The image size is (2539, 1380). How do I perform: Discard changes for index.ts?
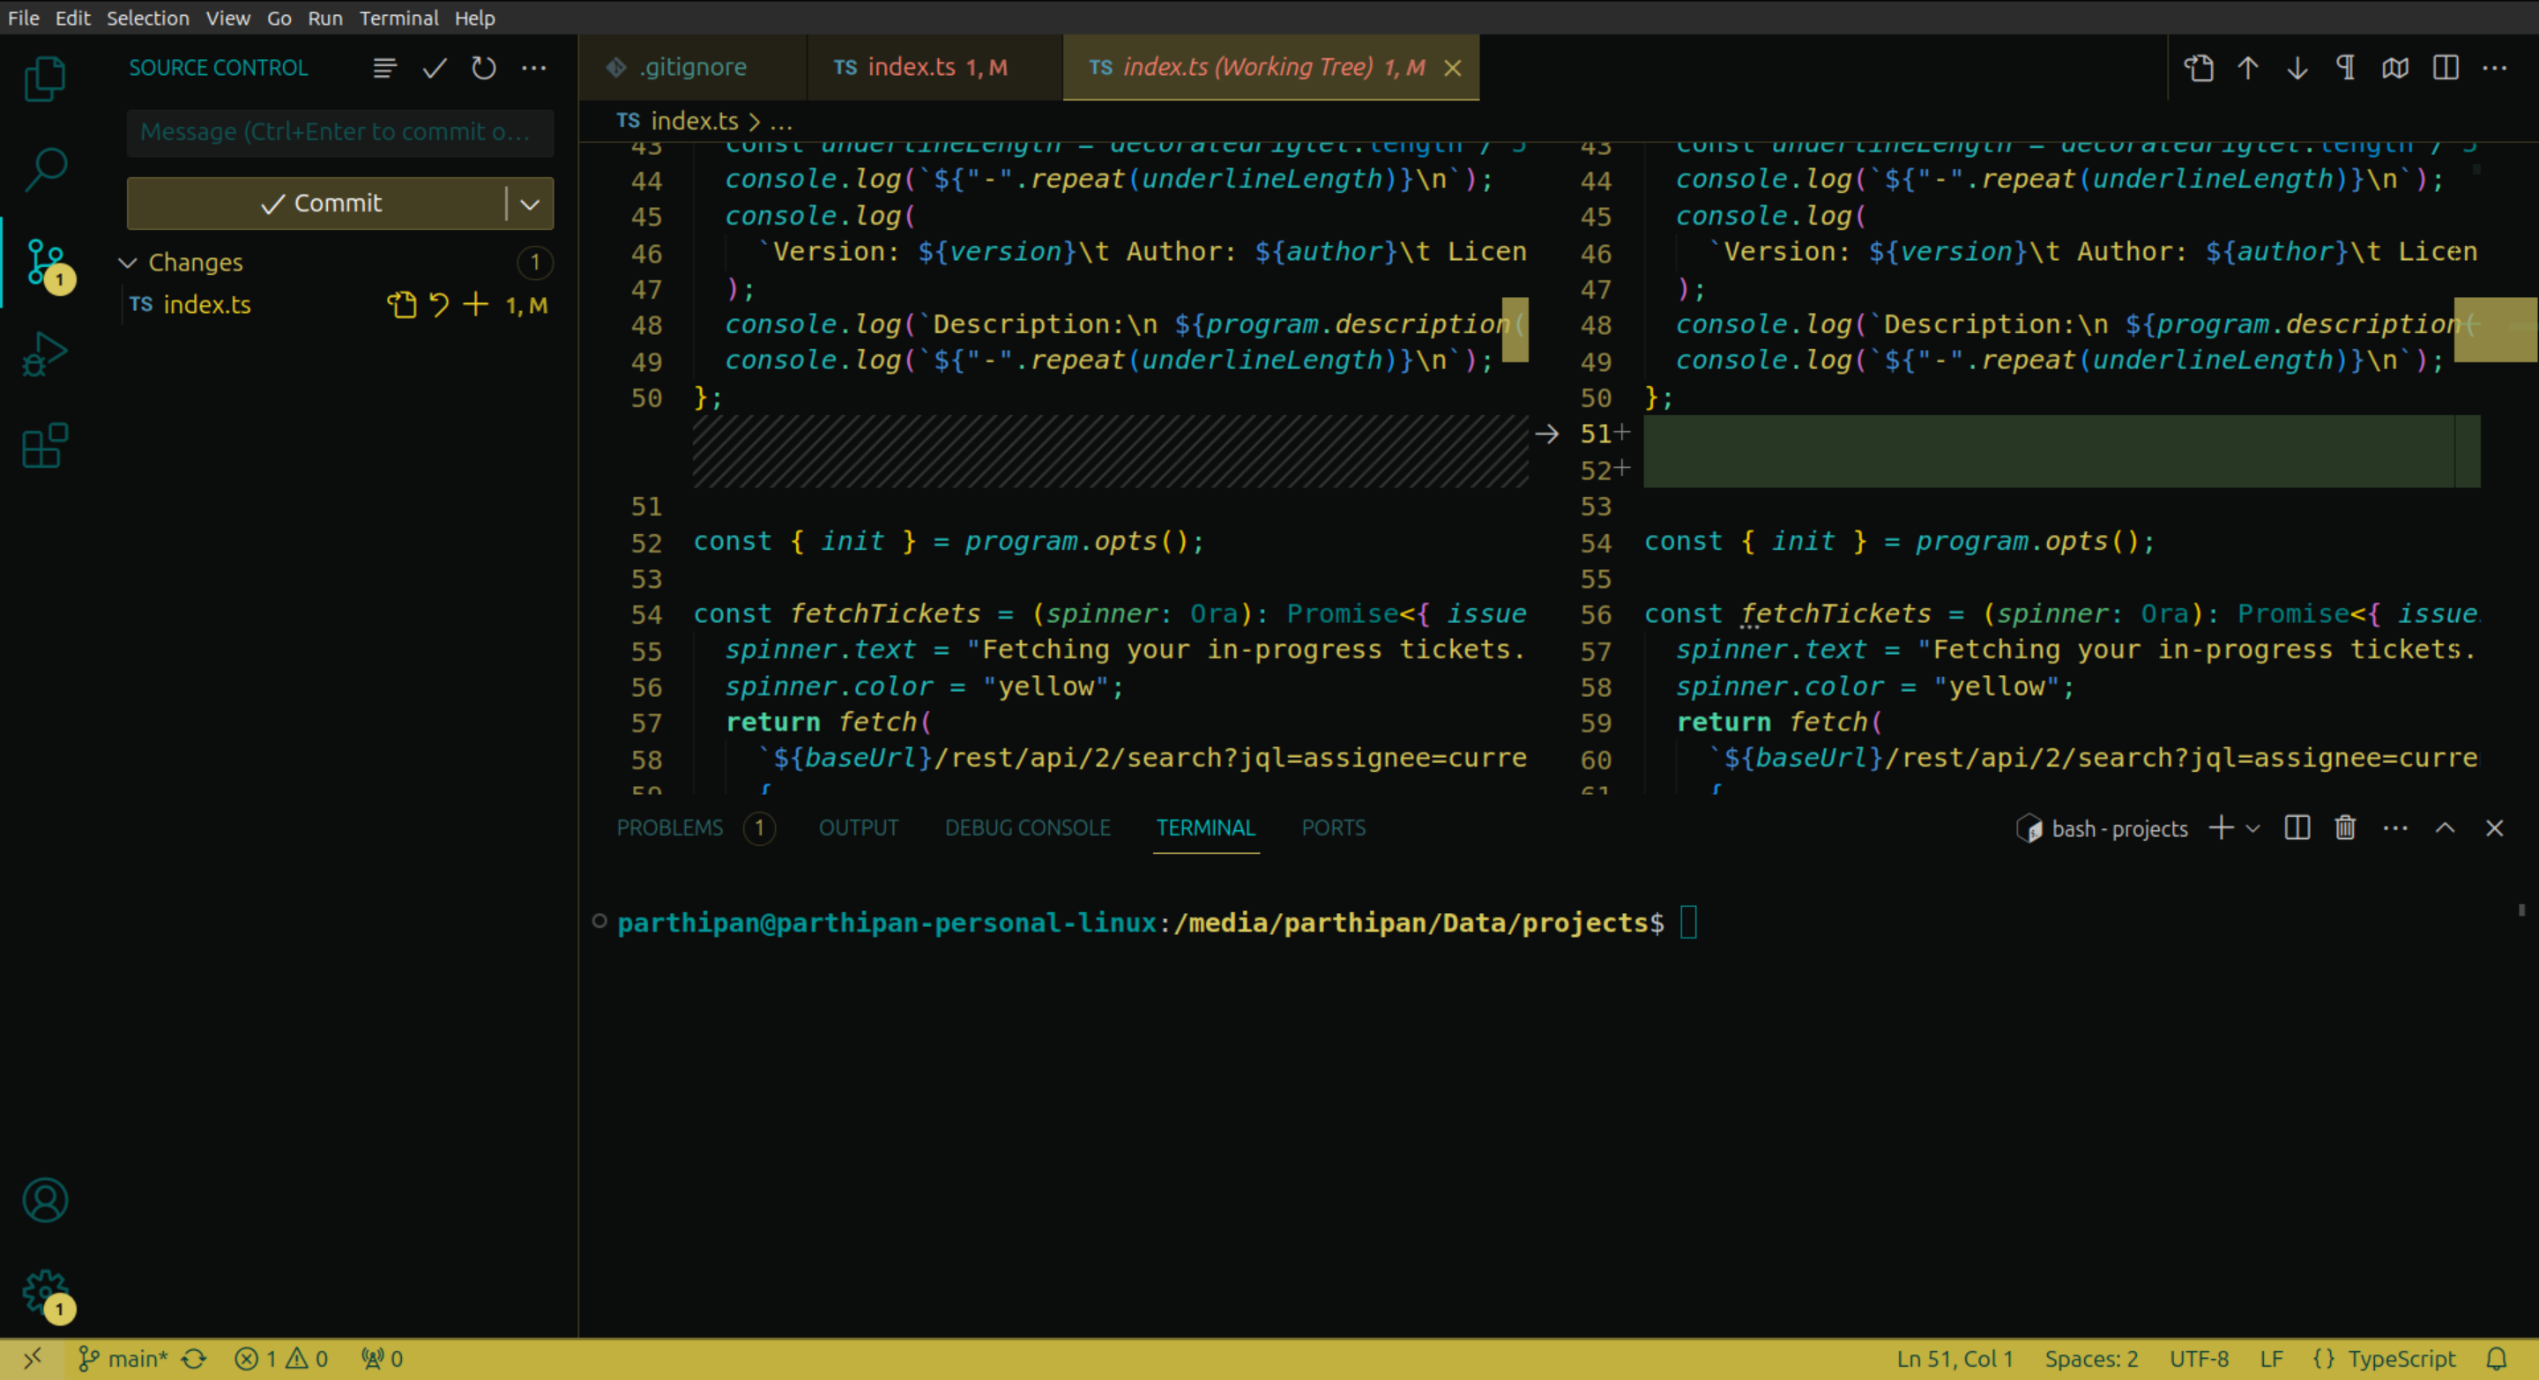[440, 306]
